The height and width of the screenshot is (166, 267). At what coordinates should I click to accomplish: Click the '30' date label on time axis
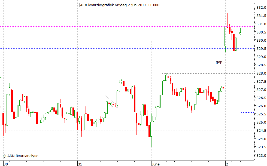(6, 164)
